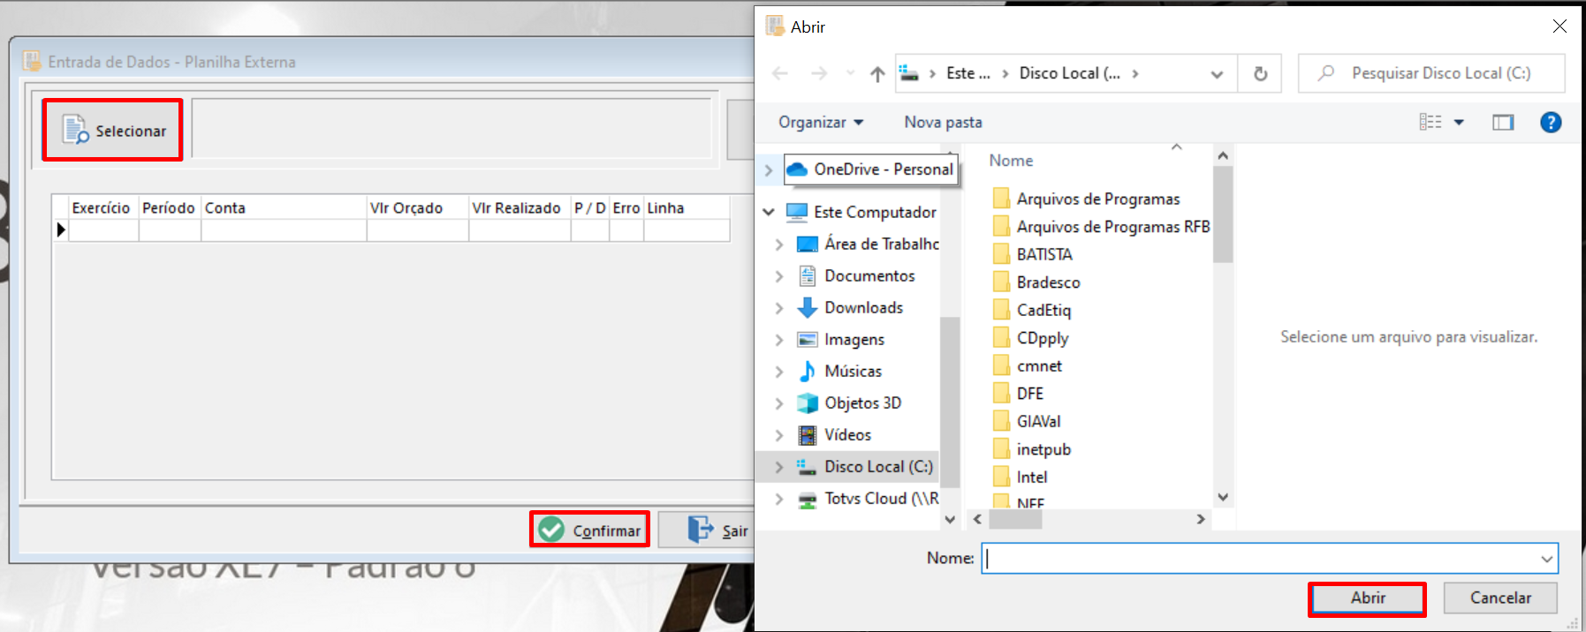Image resolution: width=1586 pixels, height=632 pixels.
Task: Go forward in file dialog navigation
Action: 819,73
